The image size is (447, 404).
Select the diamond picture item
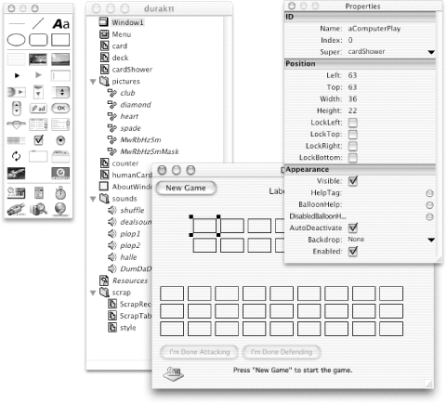coord(136,105)
